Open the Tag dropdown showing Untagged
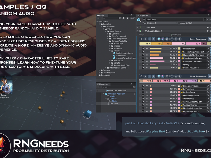Image resolution: width=211 pixels, height=158 pixels. [162, 23]
